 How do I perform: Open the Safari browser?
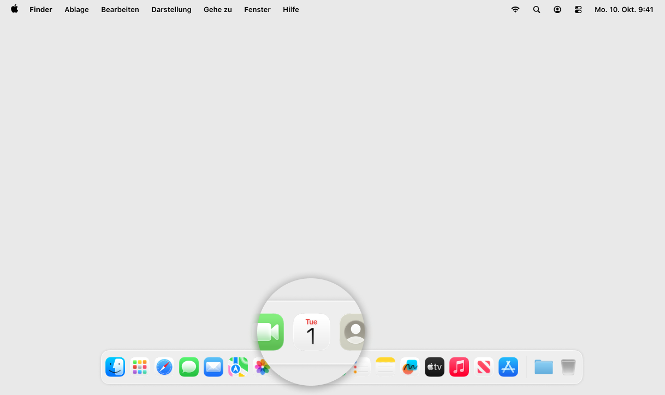coord(164,367)
